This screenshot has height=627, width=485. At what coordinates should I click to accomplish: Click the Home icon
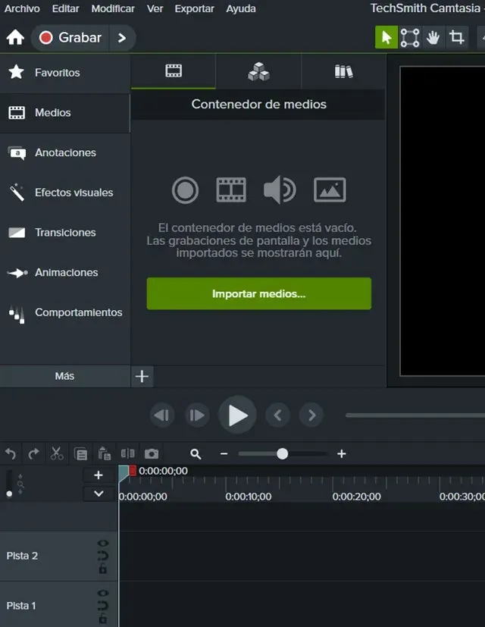15,38
